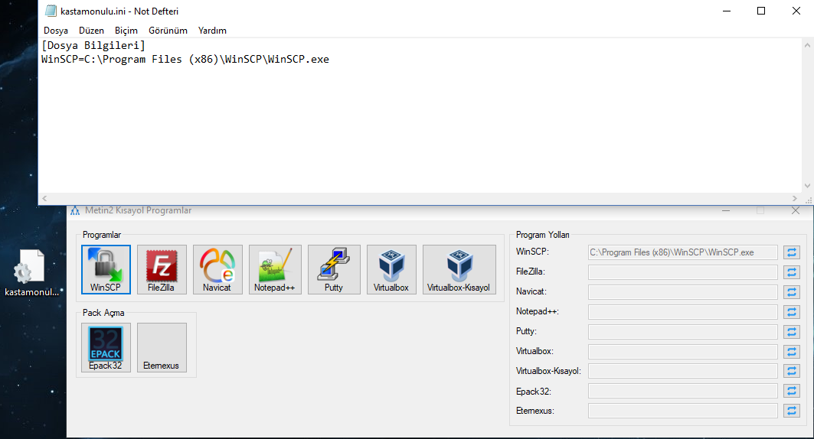Launch the Virtualbox program button

[x=391, y=269]
